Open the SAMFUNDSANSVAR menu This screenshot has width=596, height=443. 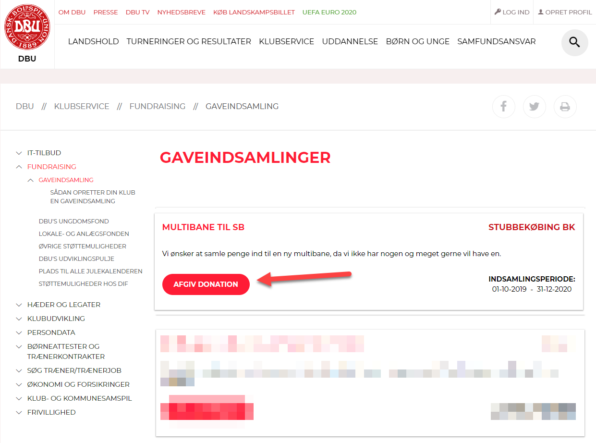click(497, 42)
